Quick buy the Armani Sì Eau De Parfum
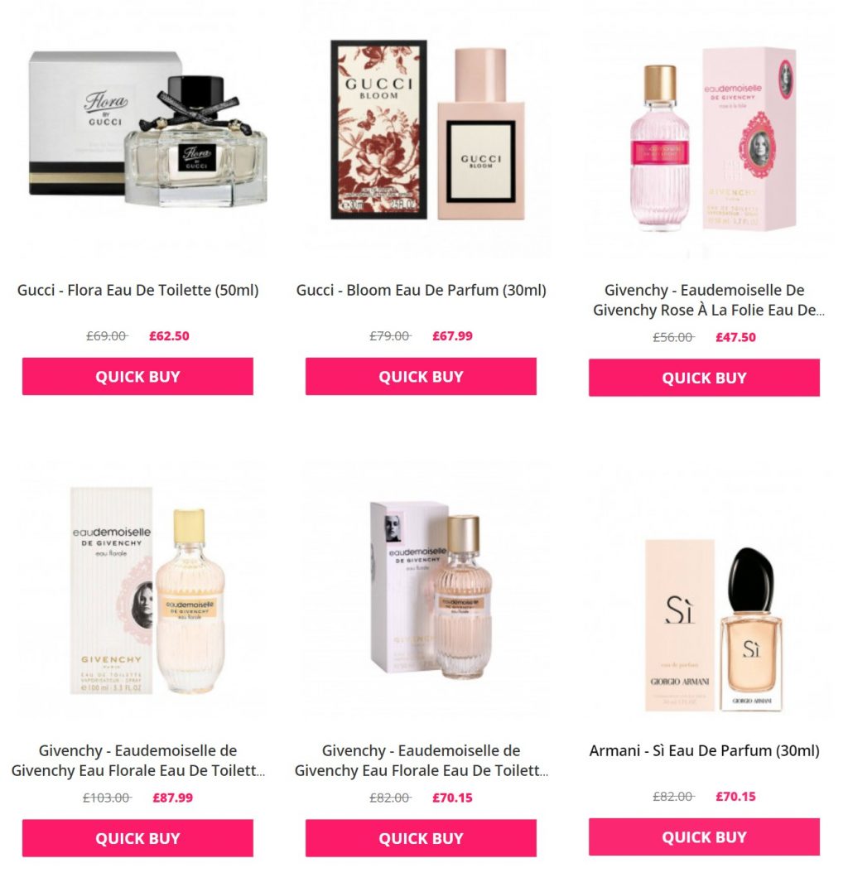848x887 pixels. (x=704, y=836)
